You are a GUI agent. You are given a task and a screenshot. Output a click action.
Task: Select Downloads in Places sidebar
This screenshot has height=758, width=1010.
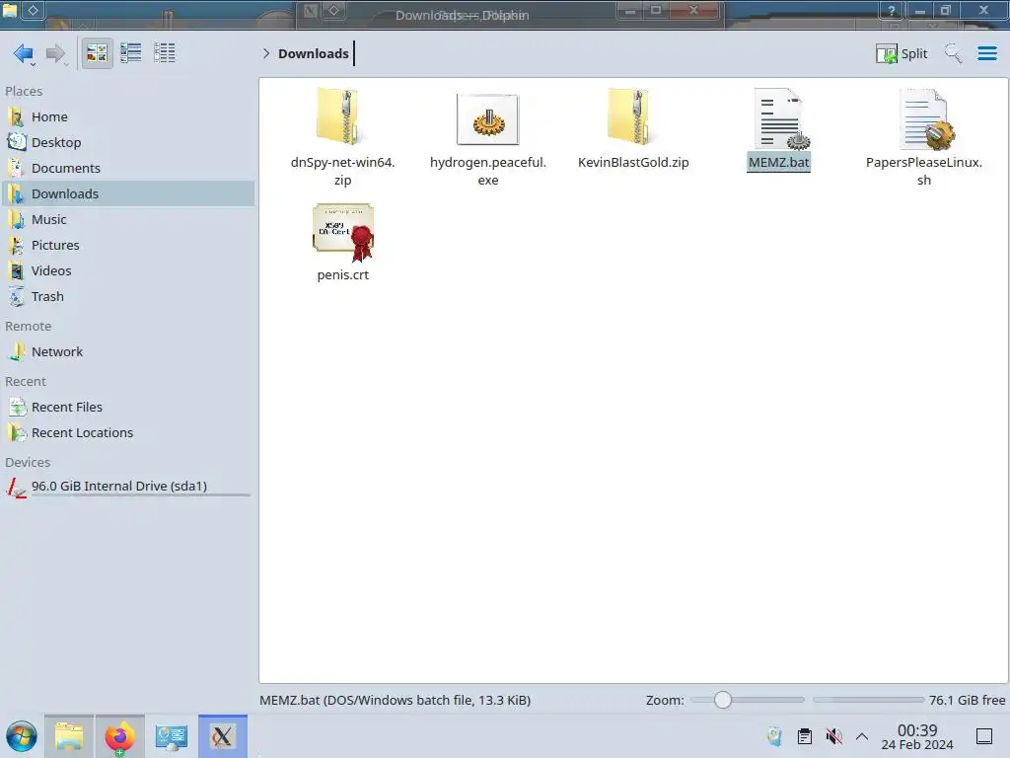click(x=127, y=194)
